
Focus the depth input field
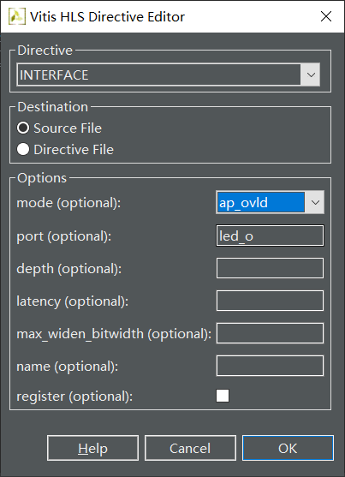[270, 268]
